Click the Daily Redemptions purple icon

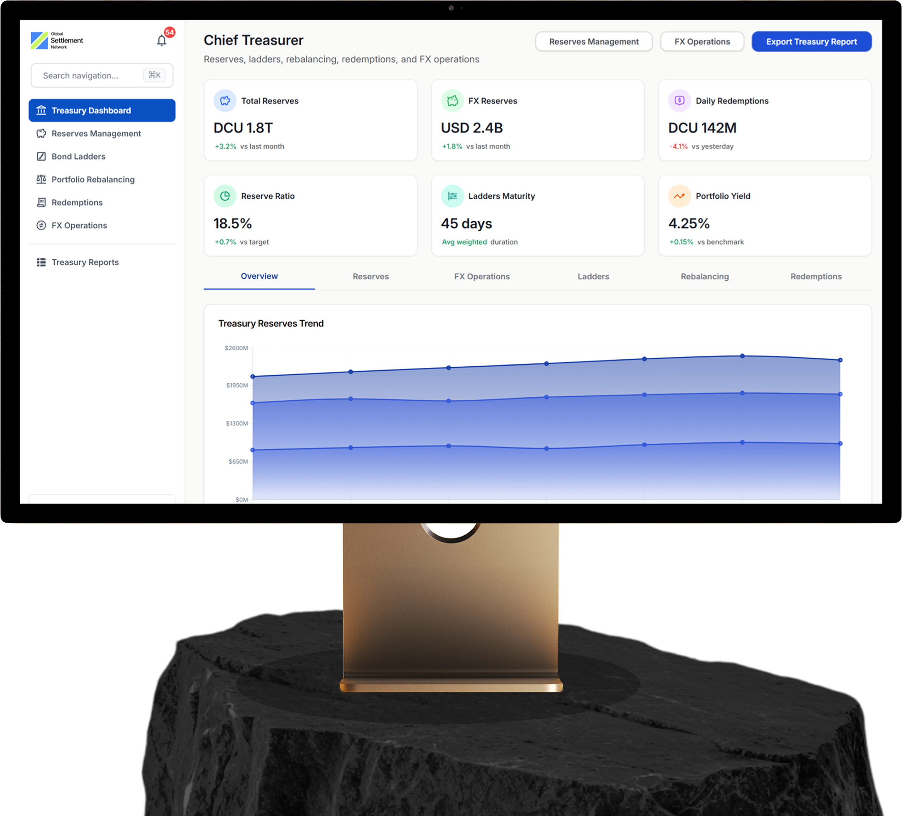(x=679, y=100)
